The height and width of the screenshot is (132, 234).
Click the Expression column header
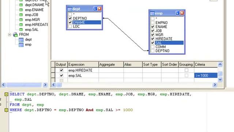coord(83,65)
